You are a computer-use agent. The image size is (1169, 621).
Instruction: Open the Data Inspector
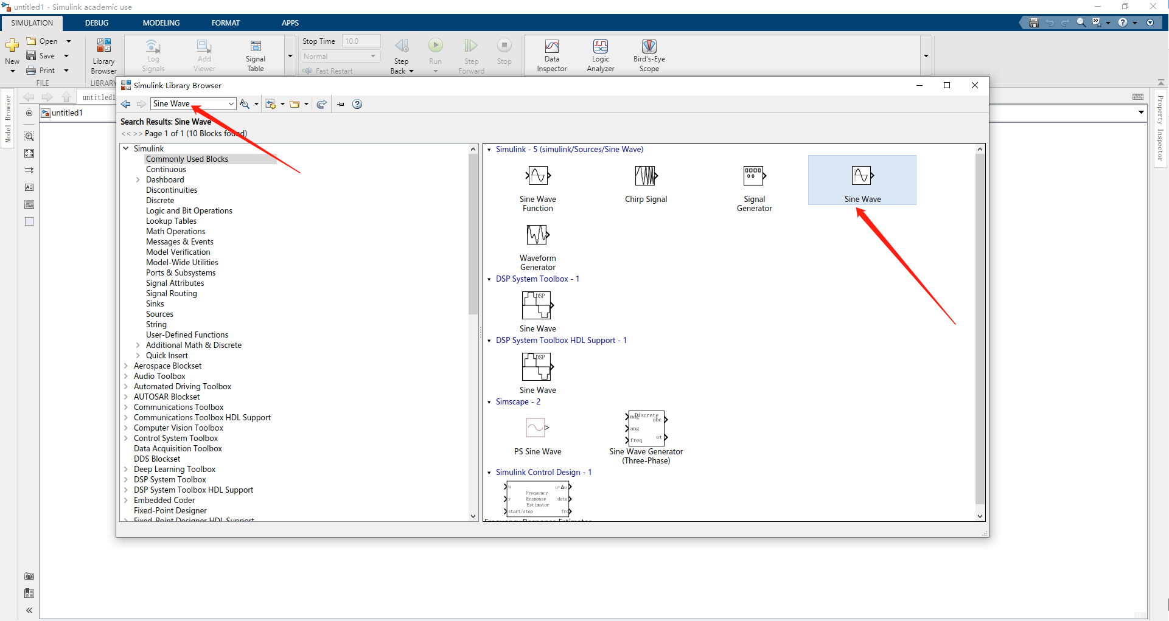pos(551,55)
